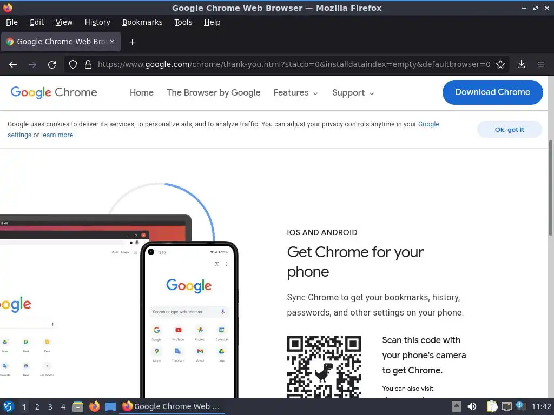This screenshot has width=554, height=415.
Task: Open the tracking protection shield icon
Action: pos(73,65)
